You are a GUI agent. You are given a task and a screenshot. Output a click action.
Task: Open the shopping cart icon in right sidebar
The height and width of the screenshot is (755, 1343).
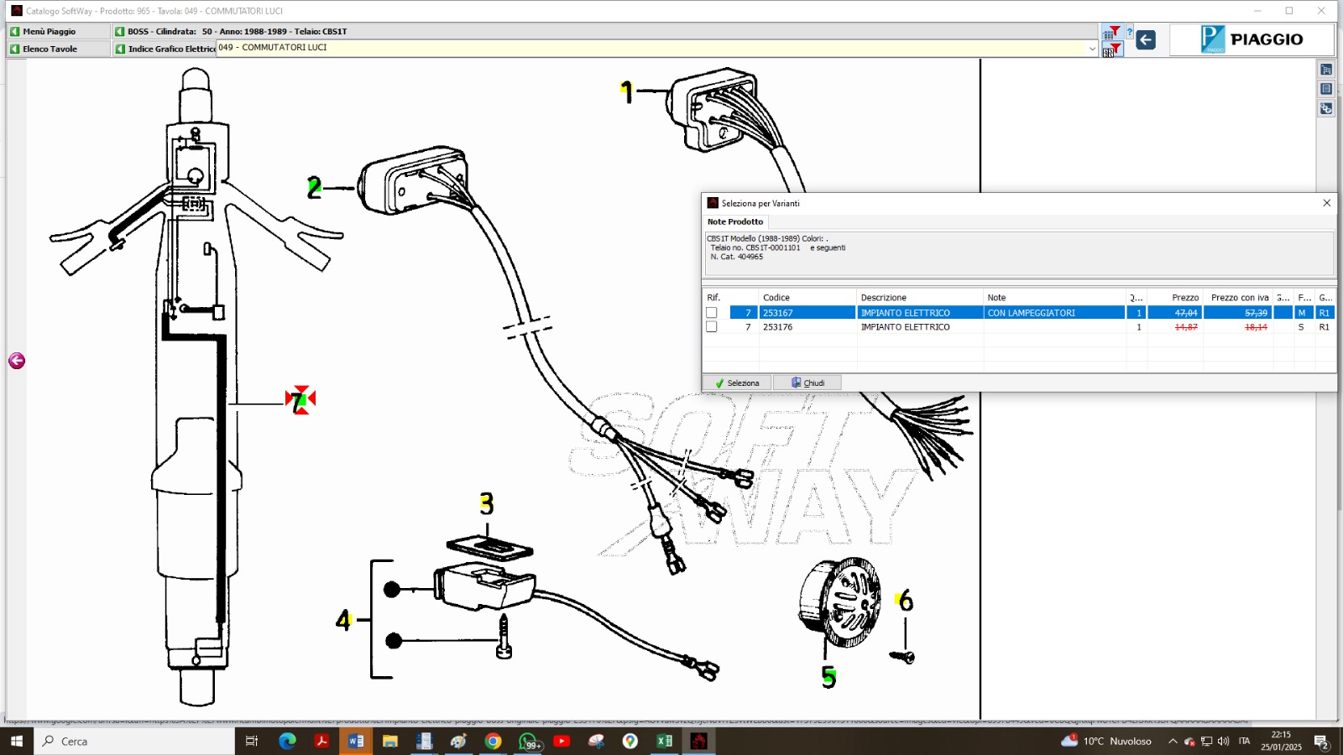(1326, 70)
